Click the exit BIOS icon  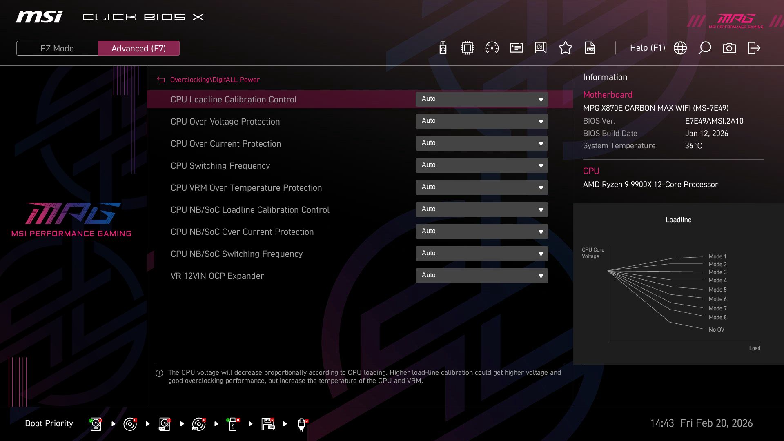pyautogui.click(x=753, y=48)
